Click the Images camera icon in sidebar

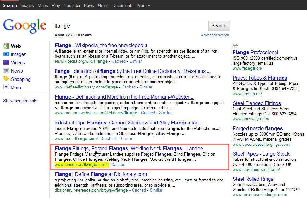(6, 54)
